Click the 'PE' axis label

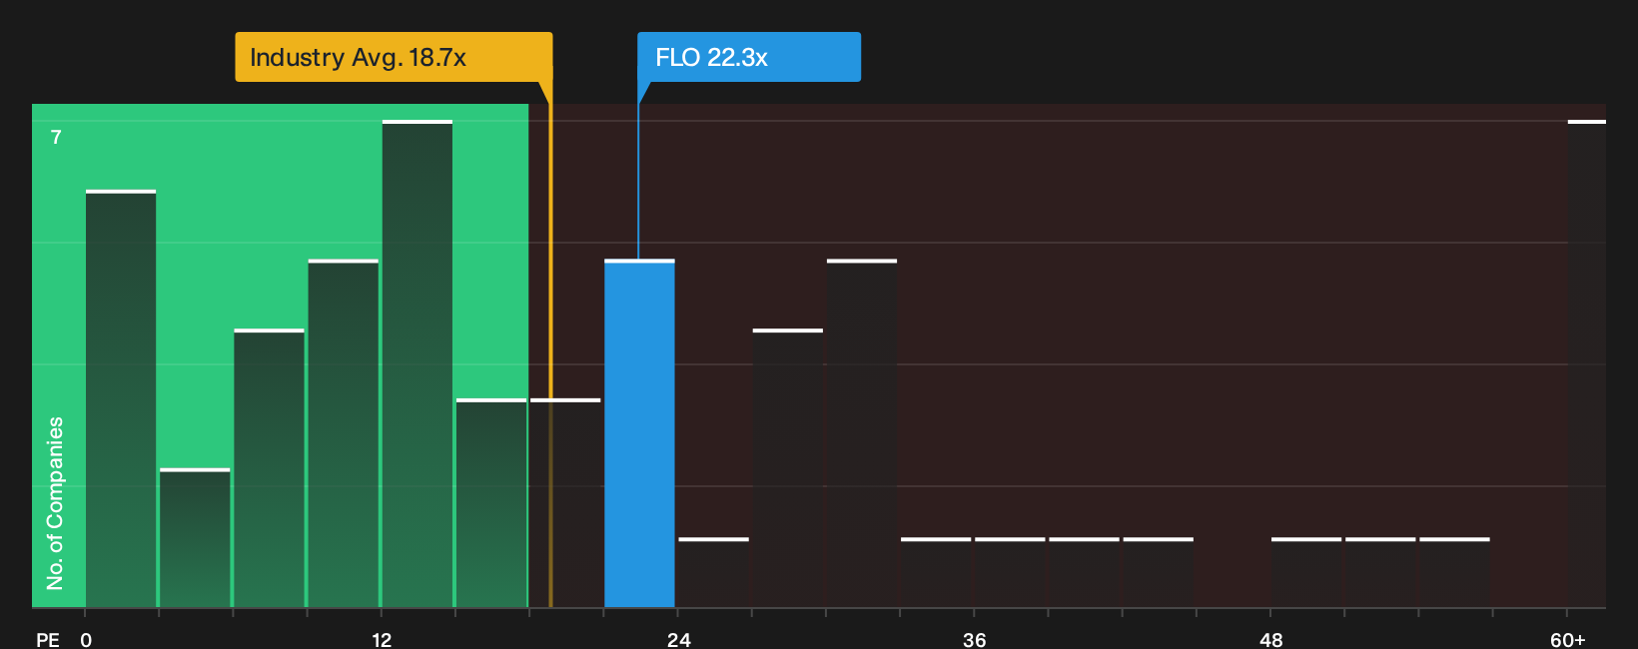point(48,639)
